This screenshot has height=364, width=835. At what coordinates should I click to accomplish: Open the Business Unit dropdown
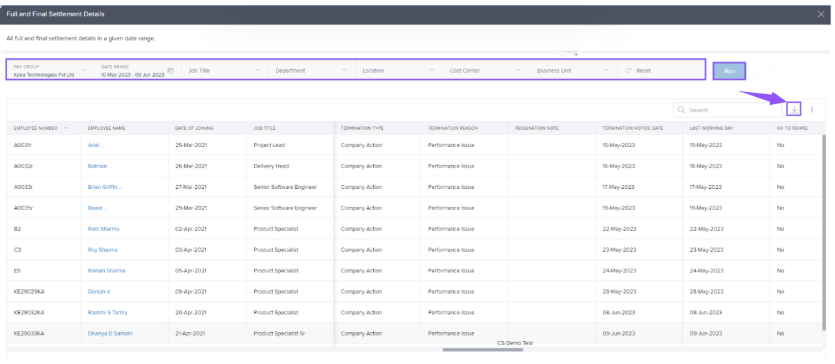(606, 70)
